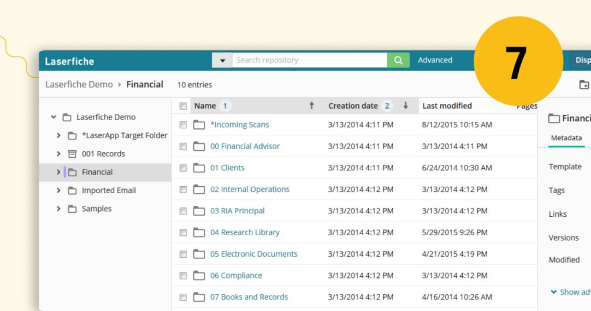Go to Laserfiche Demo in breadcrumb
Screen dimensions: 591x311
pos(79,84)
